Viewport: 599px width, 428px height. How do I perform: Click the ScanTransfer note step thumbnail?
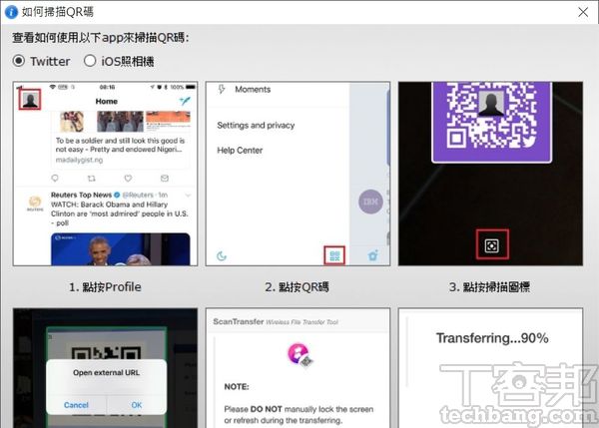(x=298, y=367)
